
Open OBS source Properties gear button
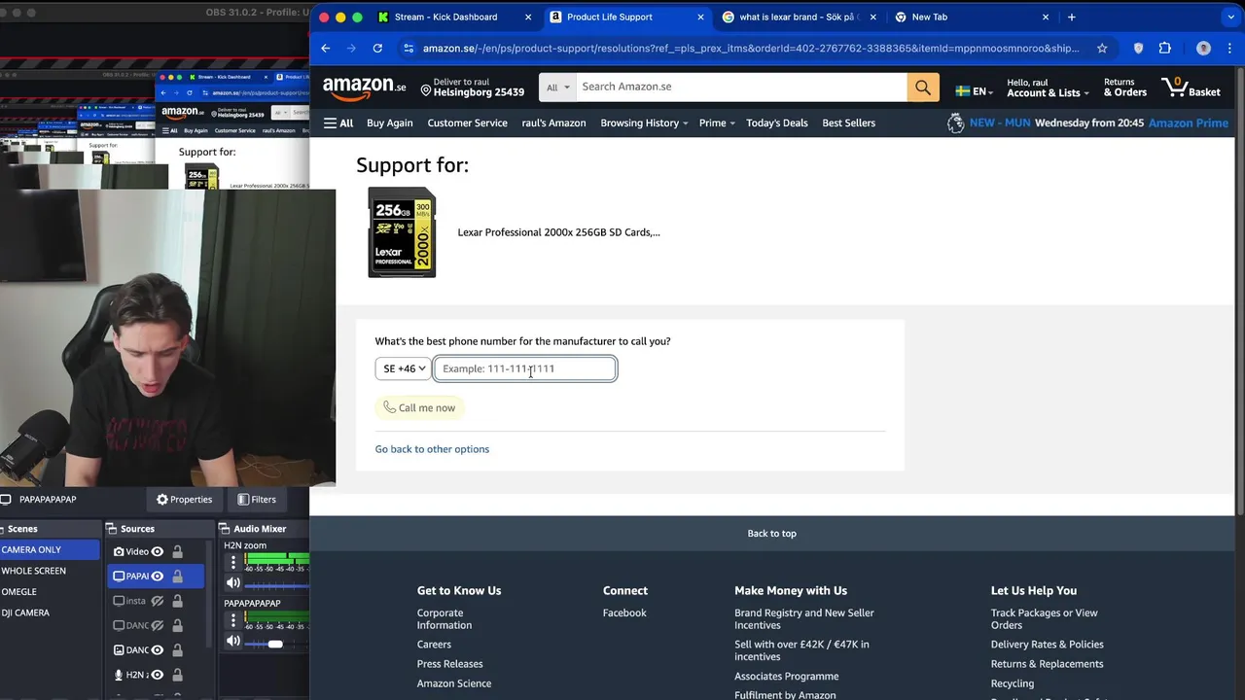tap(184, 499)
